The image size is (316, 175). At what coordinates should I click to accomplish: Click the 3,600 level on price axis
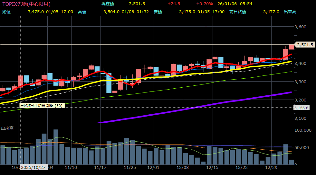click(300, 27)
